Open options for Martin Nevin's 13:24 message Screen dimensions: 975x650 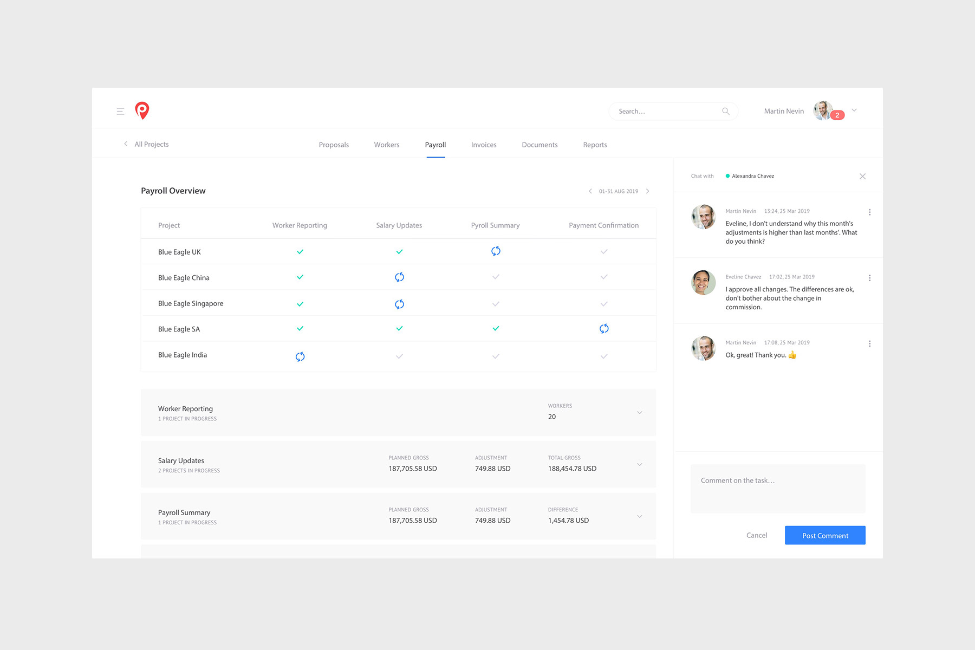pyautogui.click(x=870, y=212)
